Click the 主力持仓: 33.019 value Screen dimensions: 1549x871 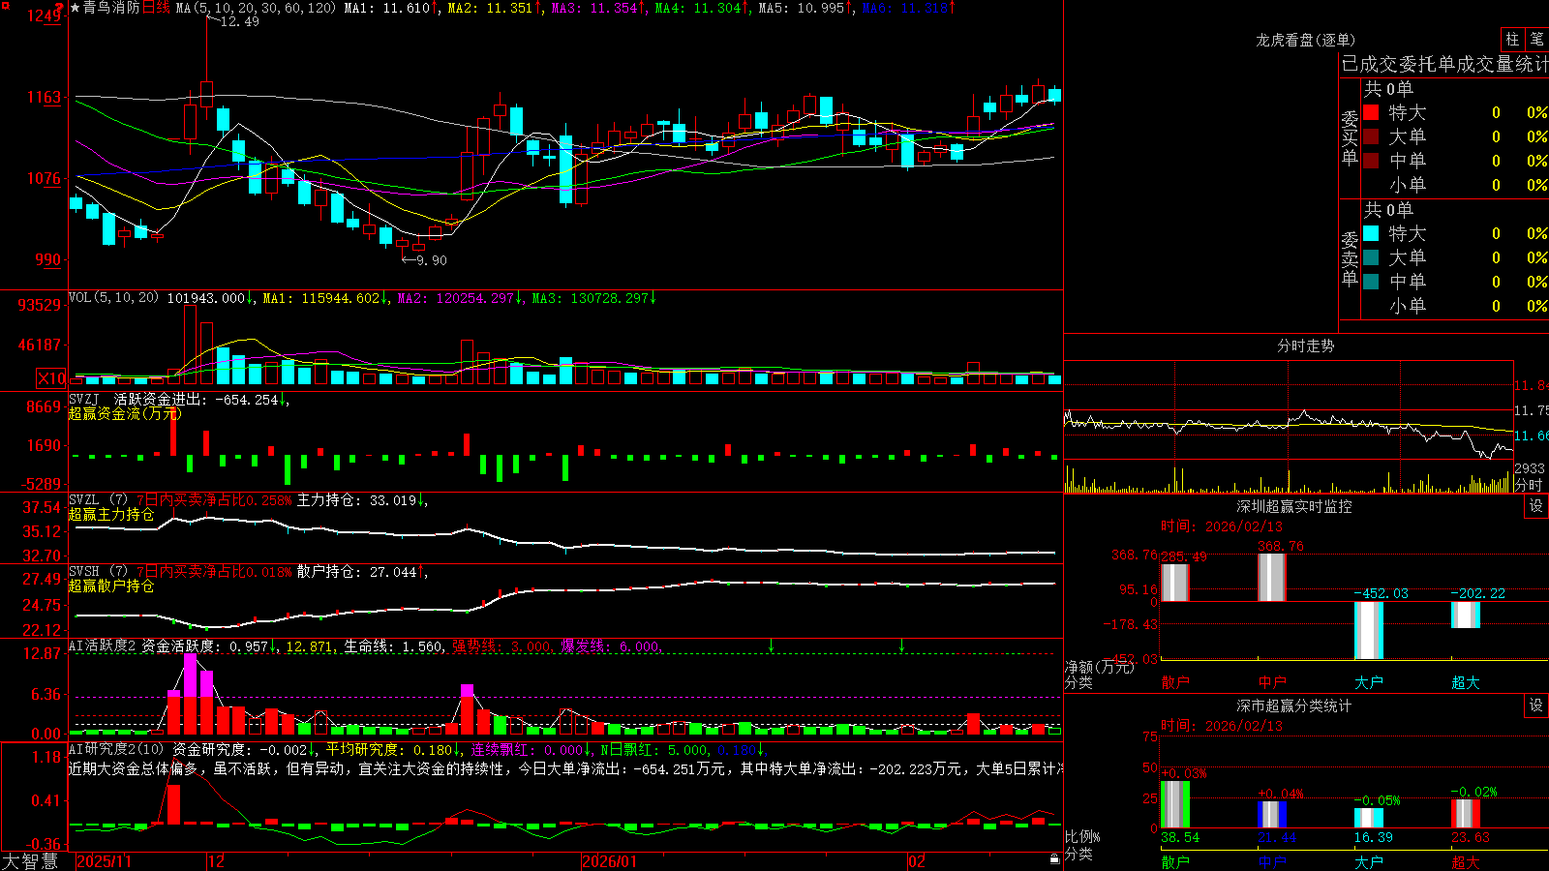point(356,500)
